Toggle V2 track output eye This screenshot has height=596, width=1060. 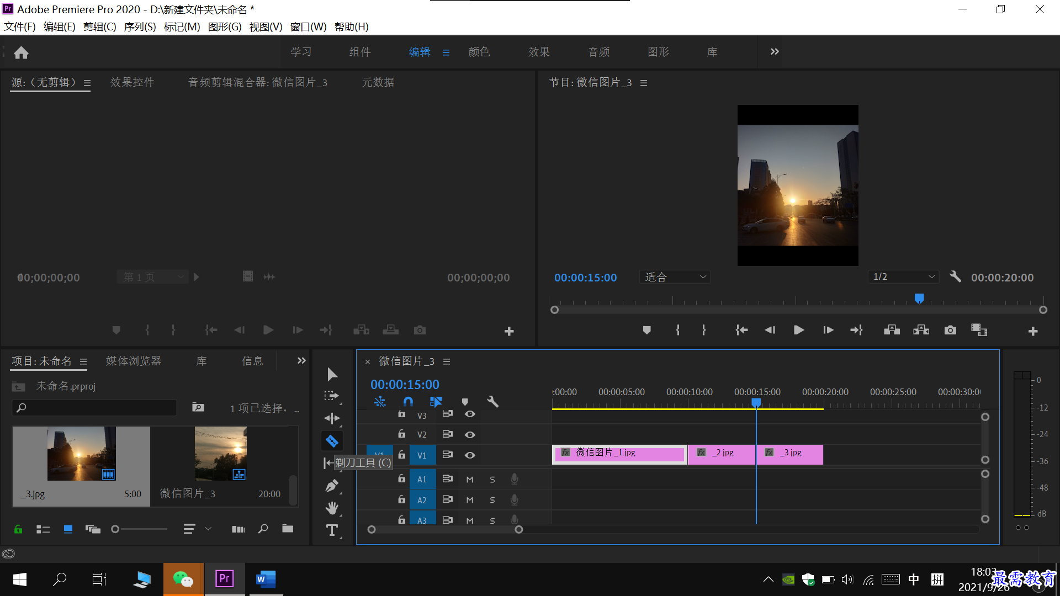pyautogui.click(x=470, y=435)
